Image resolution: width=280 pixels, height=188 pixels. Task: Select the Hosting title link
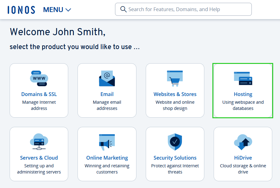[x=243, y=94]
